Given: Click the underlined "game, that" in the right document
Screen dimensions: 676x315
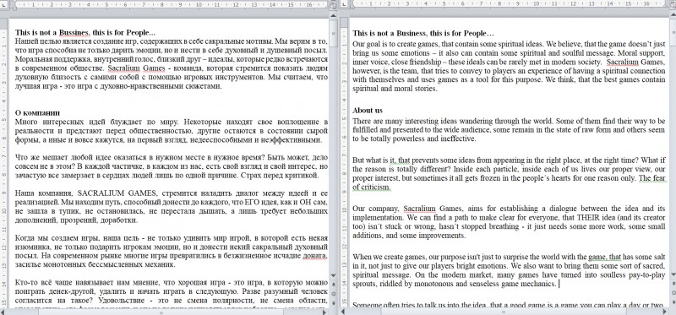Looking at the screenshot, I should (x=604, y=257).
